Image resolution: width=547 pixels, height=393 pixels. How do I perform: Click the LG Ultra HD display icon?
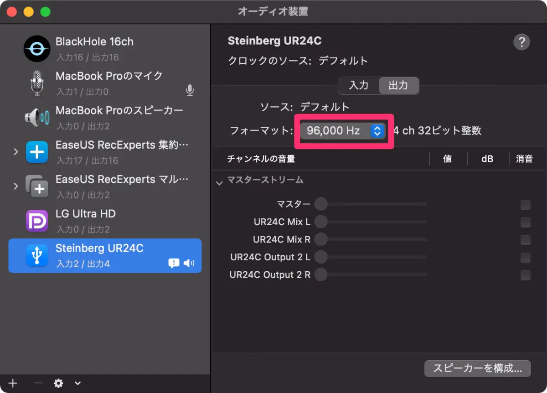37,221
